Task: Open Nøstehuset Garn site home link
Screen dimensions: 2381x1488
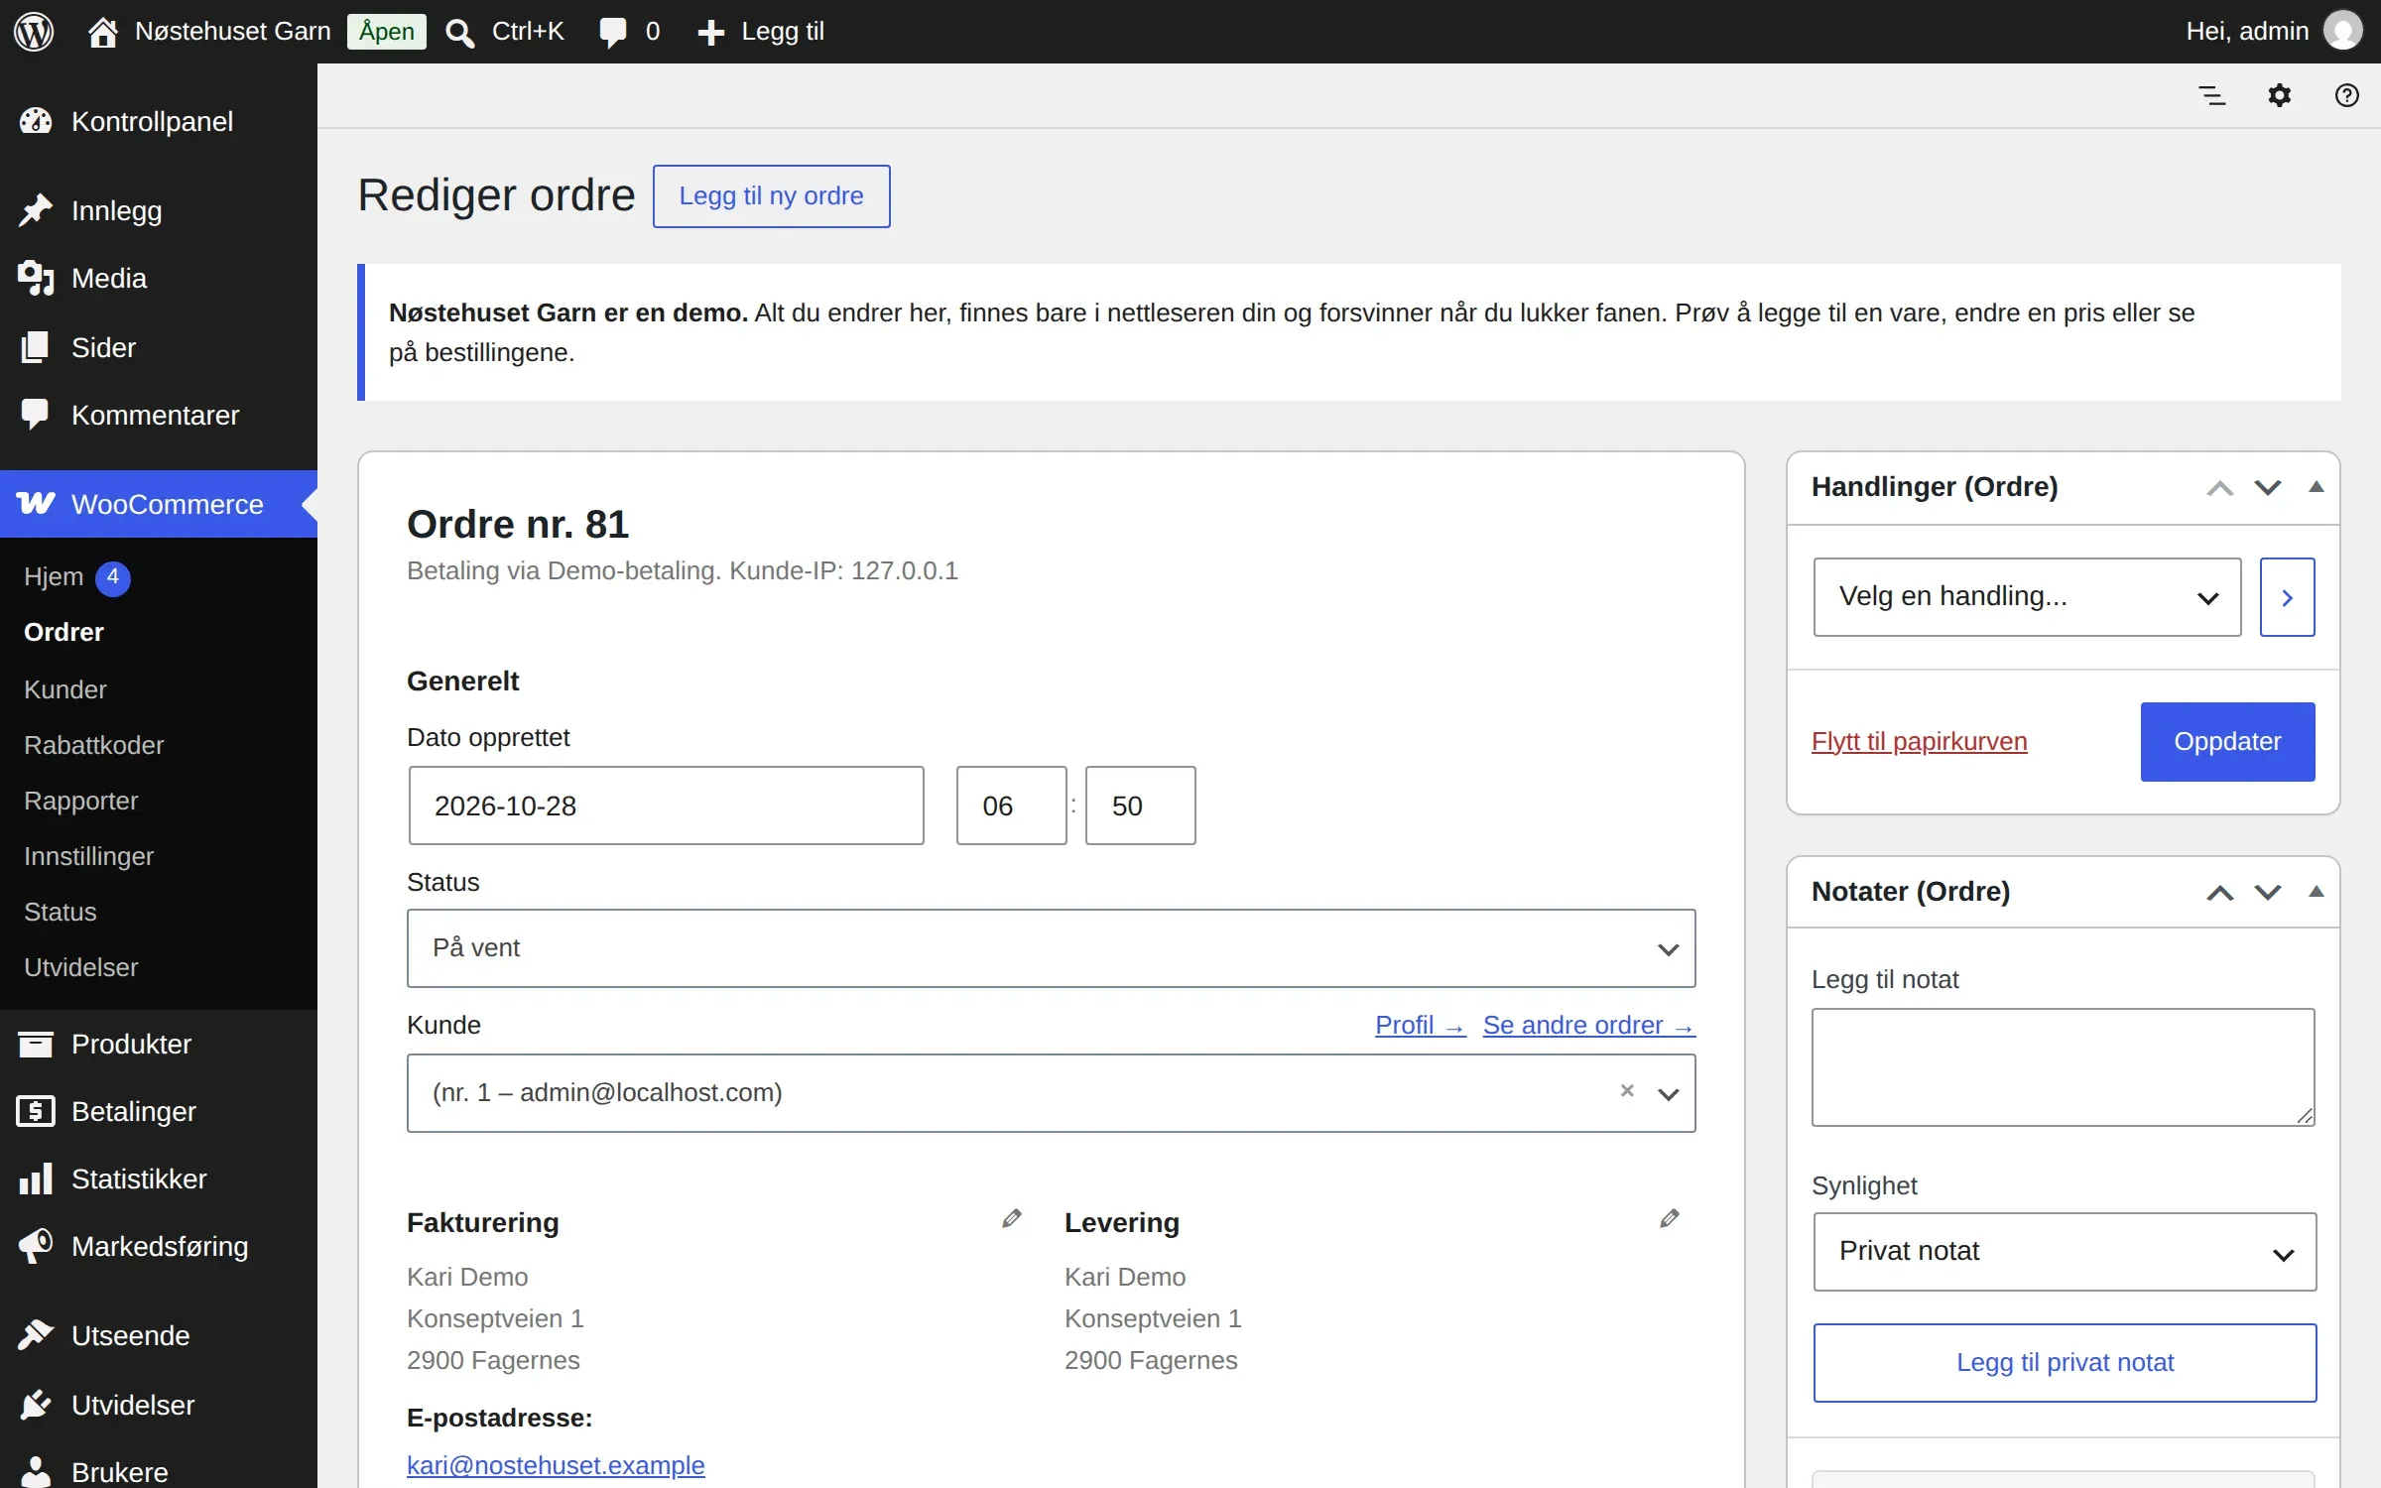Action: point(210,32)
